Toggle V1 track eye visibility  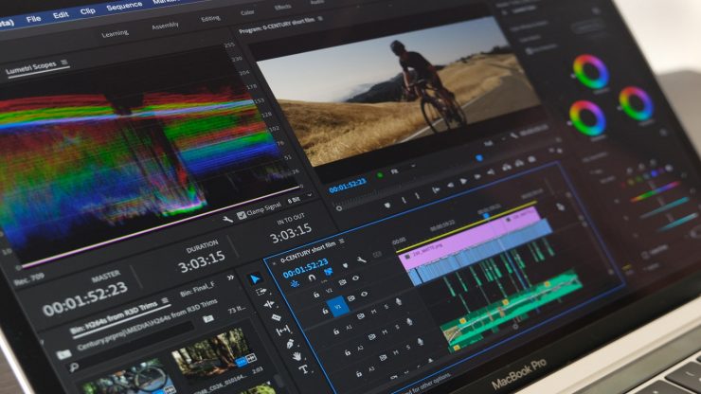(x=365, y=295)
